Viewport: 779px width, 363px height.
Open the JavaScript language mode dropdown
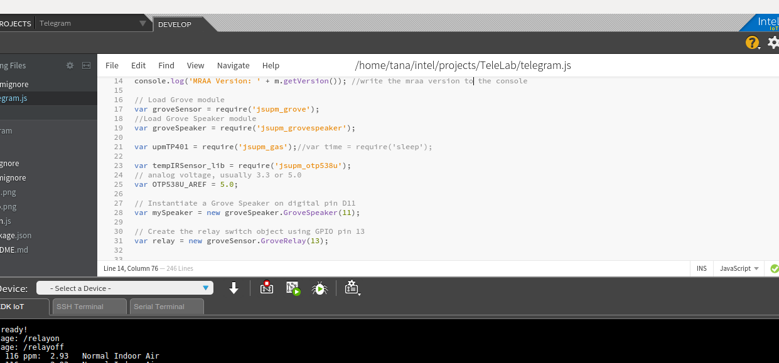pos(739,268)
